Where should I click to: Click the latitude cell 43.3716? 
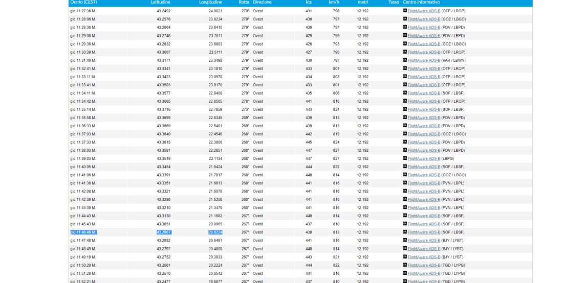pos(164,110)
